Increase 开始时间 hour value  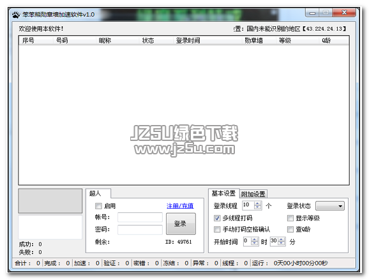(x=254, y=240)
